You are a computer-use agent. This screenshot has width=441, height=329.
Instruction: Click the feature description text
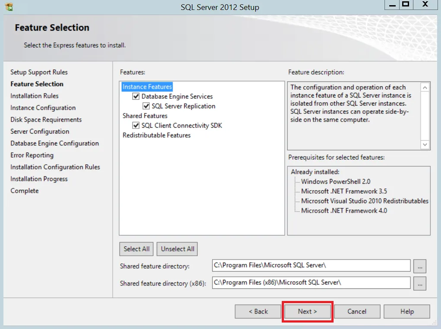point(351,103)
